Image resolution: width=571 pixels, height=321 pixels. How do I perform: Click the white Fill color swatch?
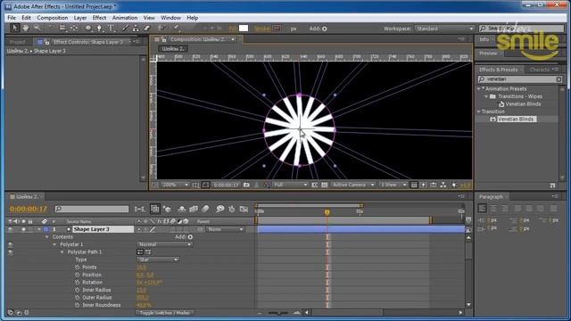[x=244, y=29]
